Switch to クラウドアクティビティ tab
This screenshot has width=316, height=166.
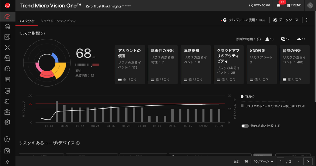(x=58, y=21)
